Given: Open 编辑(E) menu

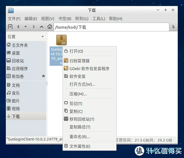Looking at the screenshot, I should pos(31,19).
